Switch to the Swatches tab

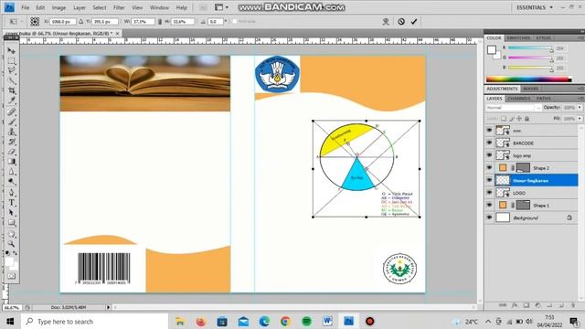point(518,38)
